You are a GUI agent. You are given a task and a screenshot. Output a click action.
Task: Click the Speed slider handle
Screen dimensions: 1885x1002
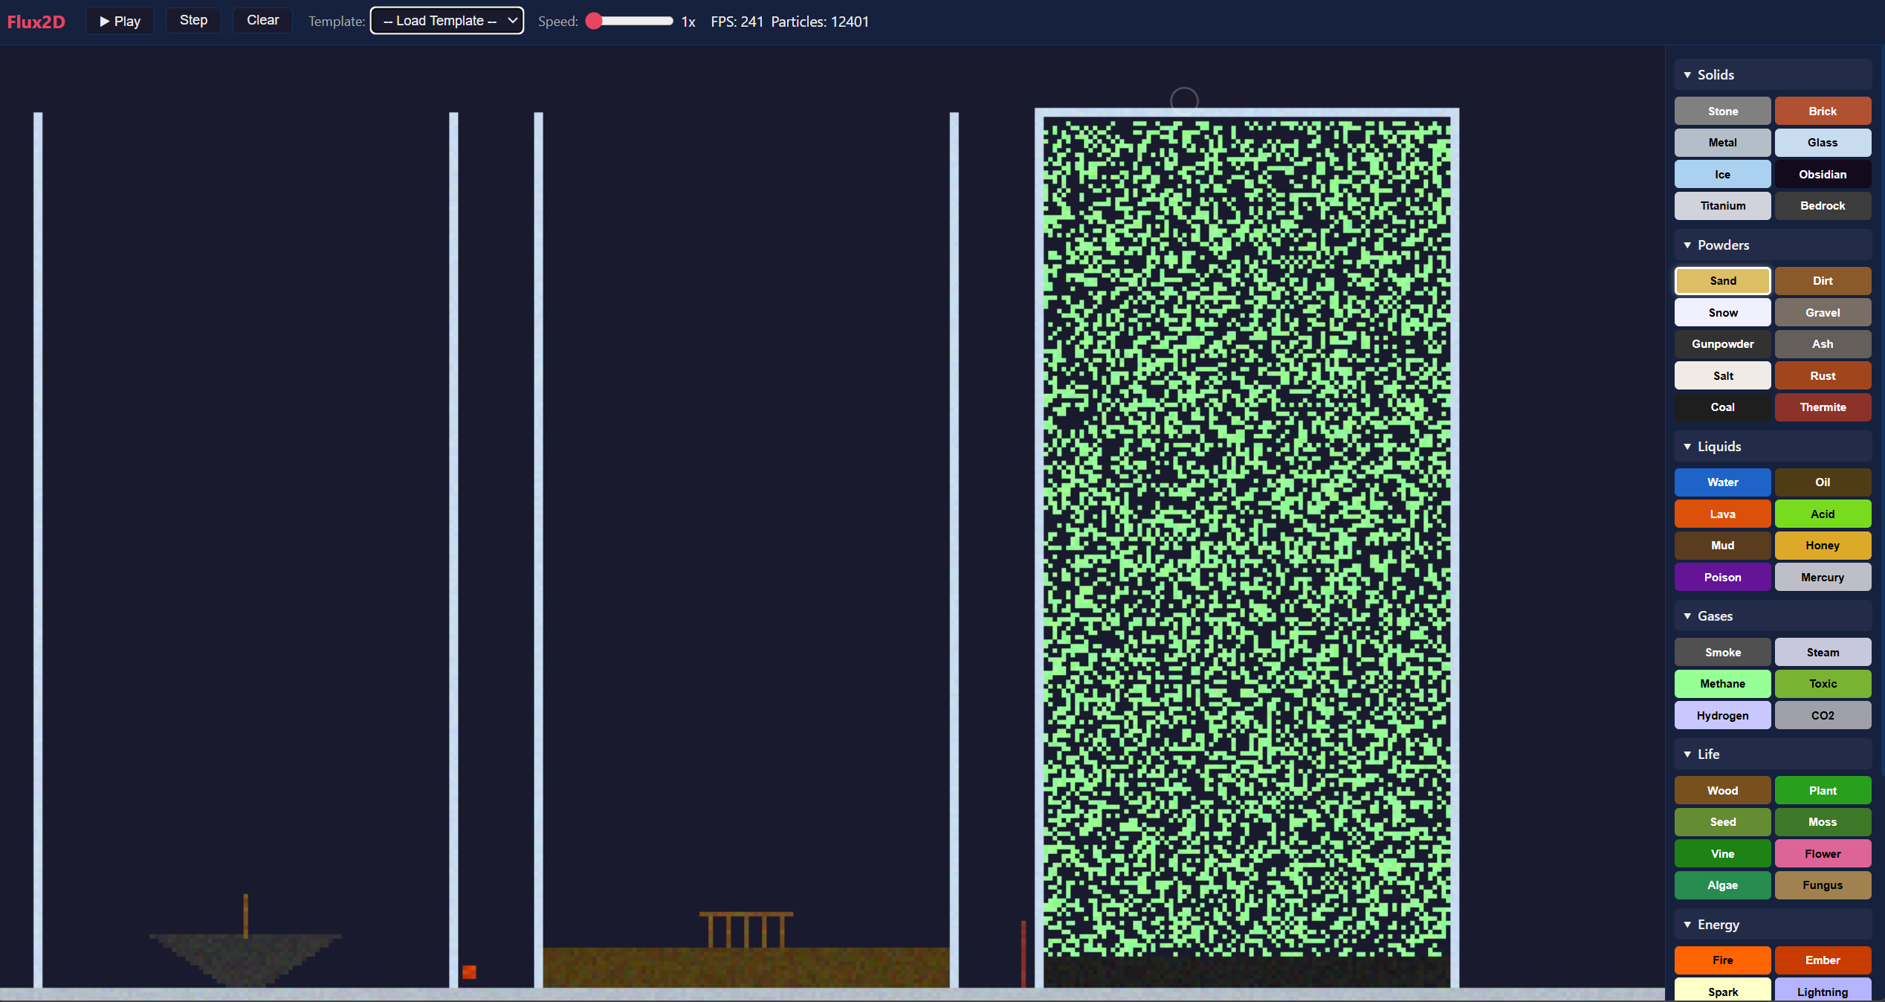594,22
